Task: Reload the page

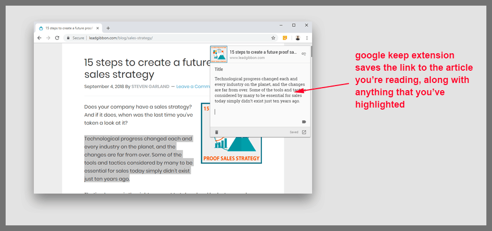Action: 57,38
